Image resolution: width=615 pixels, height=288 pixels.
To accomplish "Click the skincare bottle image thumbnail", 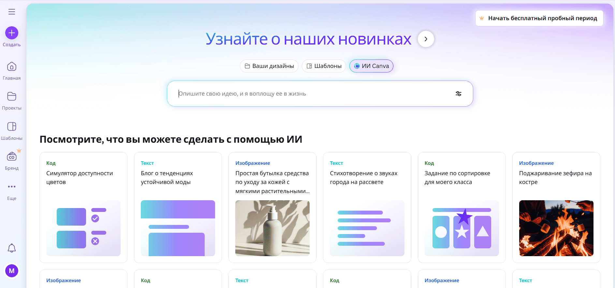I will coord(272,228).
